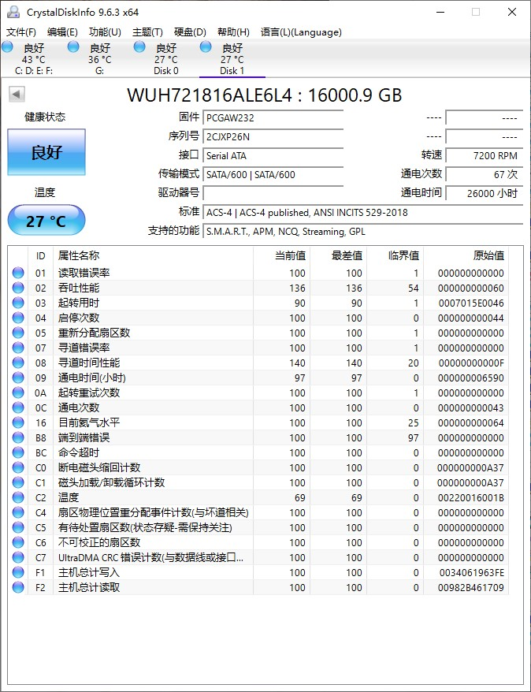Click the 原始值 column header
This screenshot has height=692, width=531.
(x=466, y=255)
